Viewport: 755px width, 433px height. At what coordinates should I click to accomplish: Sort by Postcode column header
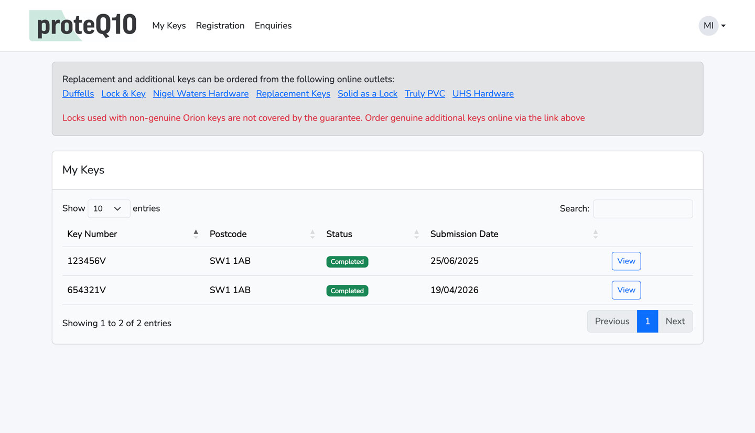[263, 234]
